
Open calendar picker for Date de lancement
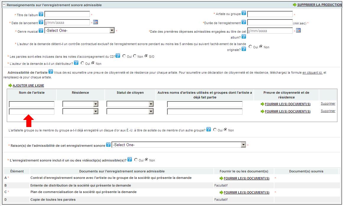(x=96, y=22)
